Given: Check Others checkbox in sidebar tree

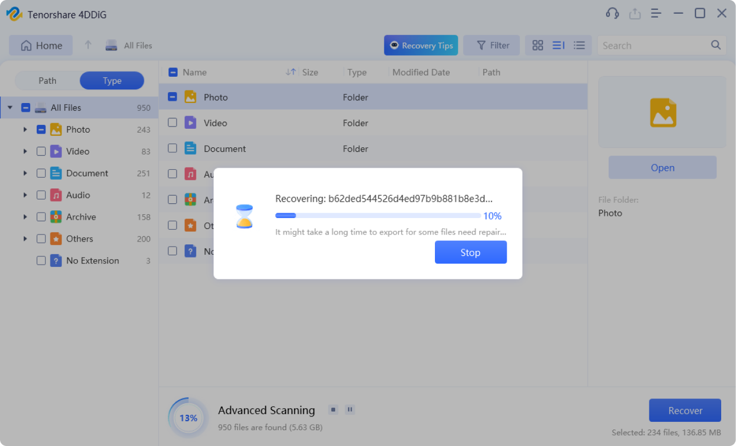Looking at the screenshot, I should click(x=41, y=239).
